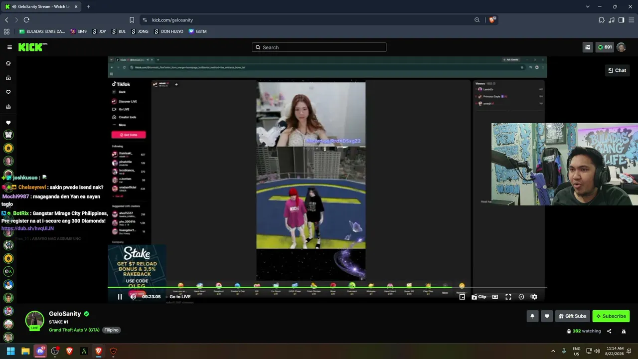Open the 691 Kicks balance
The image size is (638, 359).
pyautogui.click(x=605, y=47)
